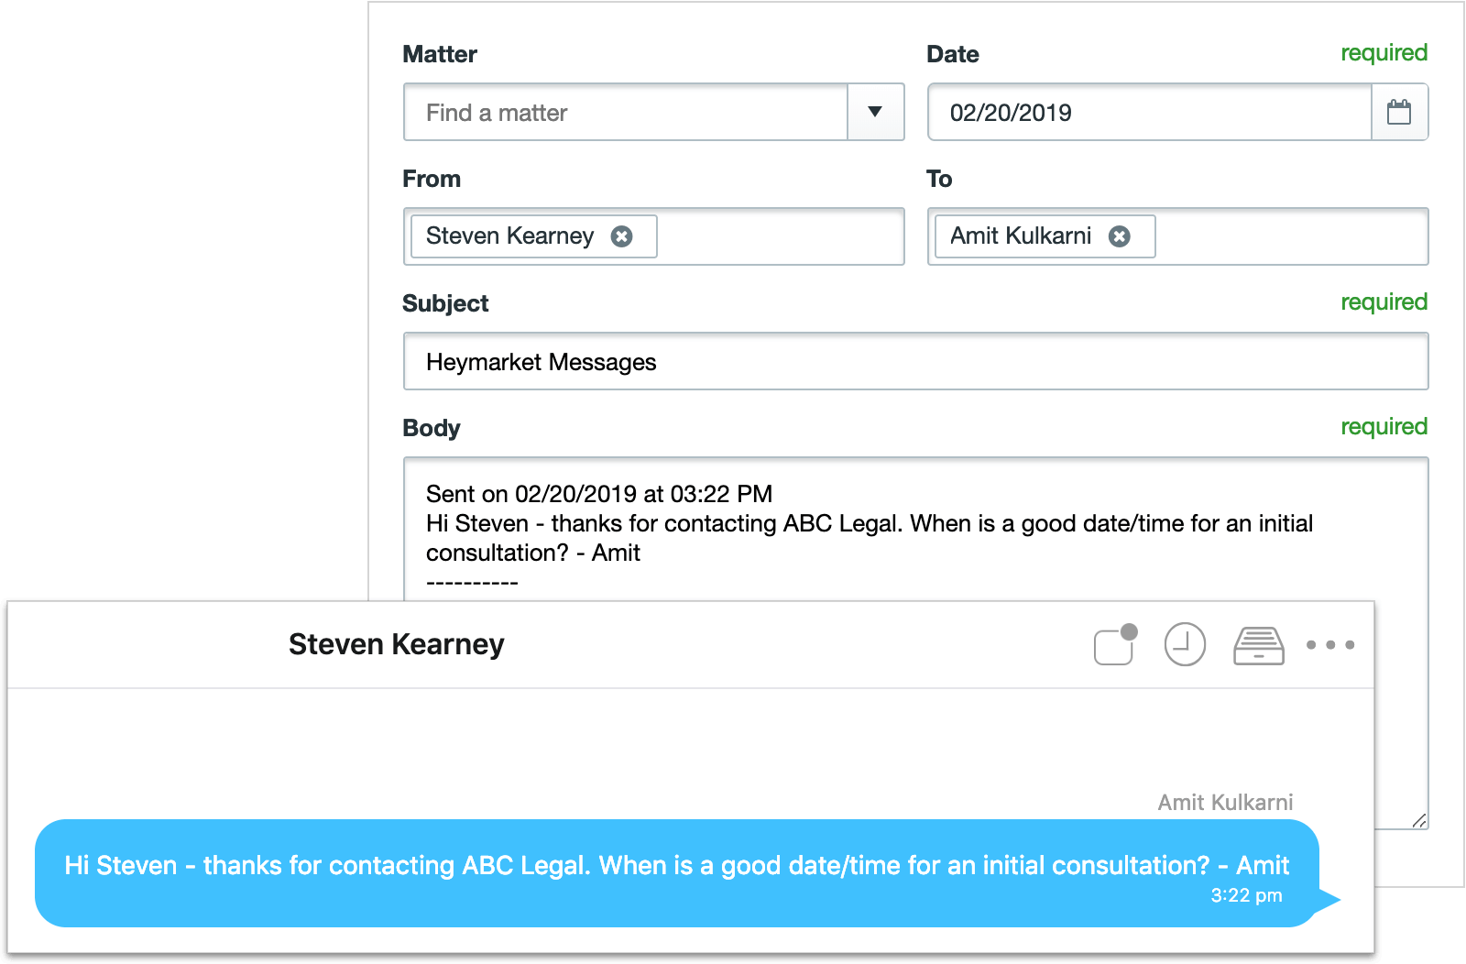Image resolution: width=1466 pixels, height=964 pixels.
Task: Click the required label beside Date
Action: (1384, 53)
